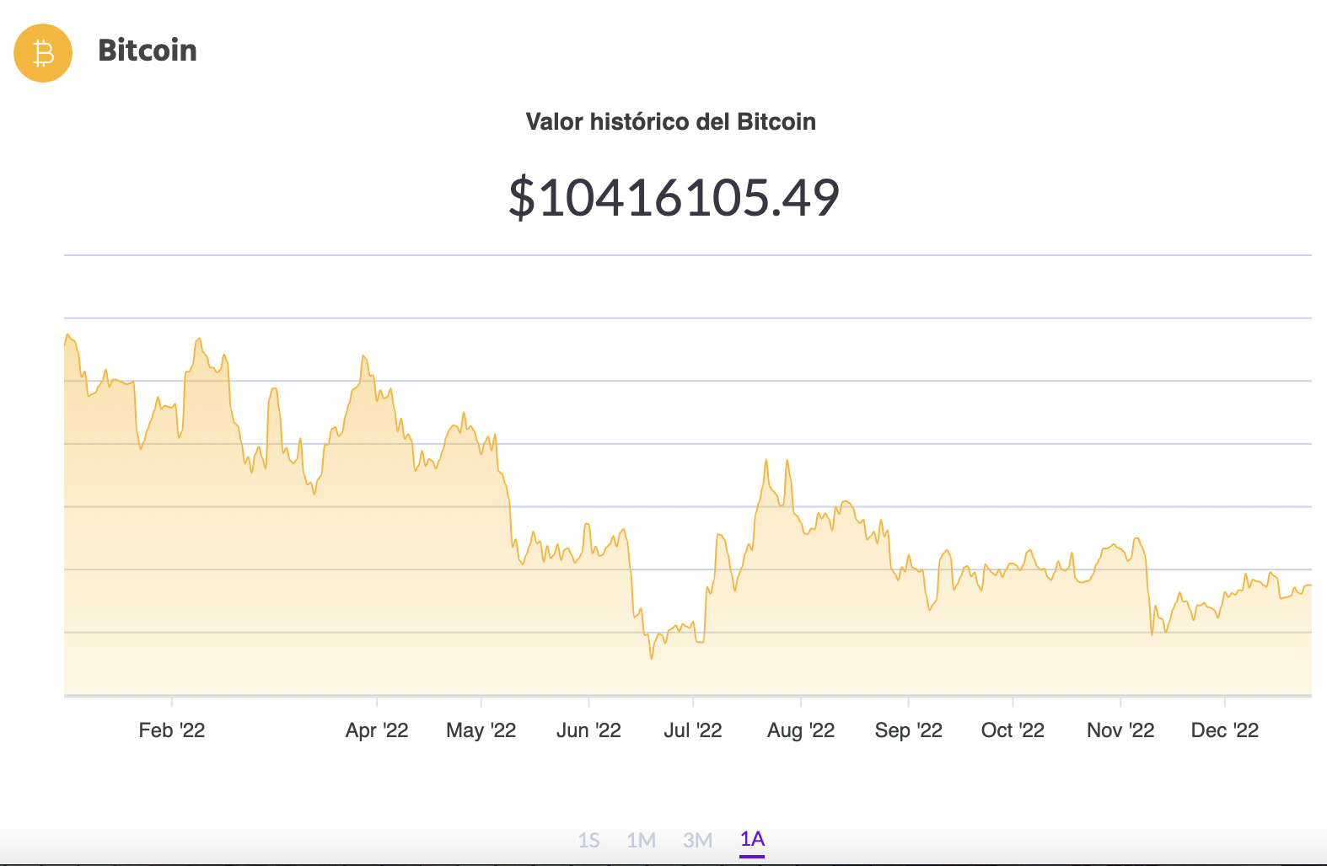Click the orange Bitcoin logo icon
The width and height of the screenshot is (1327, 866).
[x=43, y=53]
